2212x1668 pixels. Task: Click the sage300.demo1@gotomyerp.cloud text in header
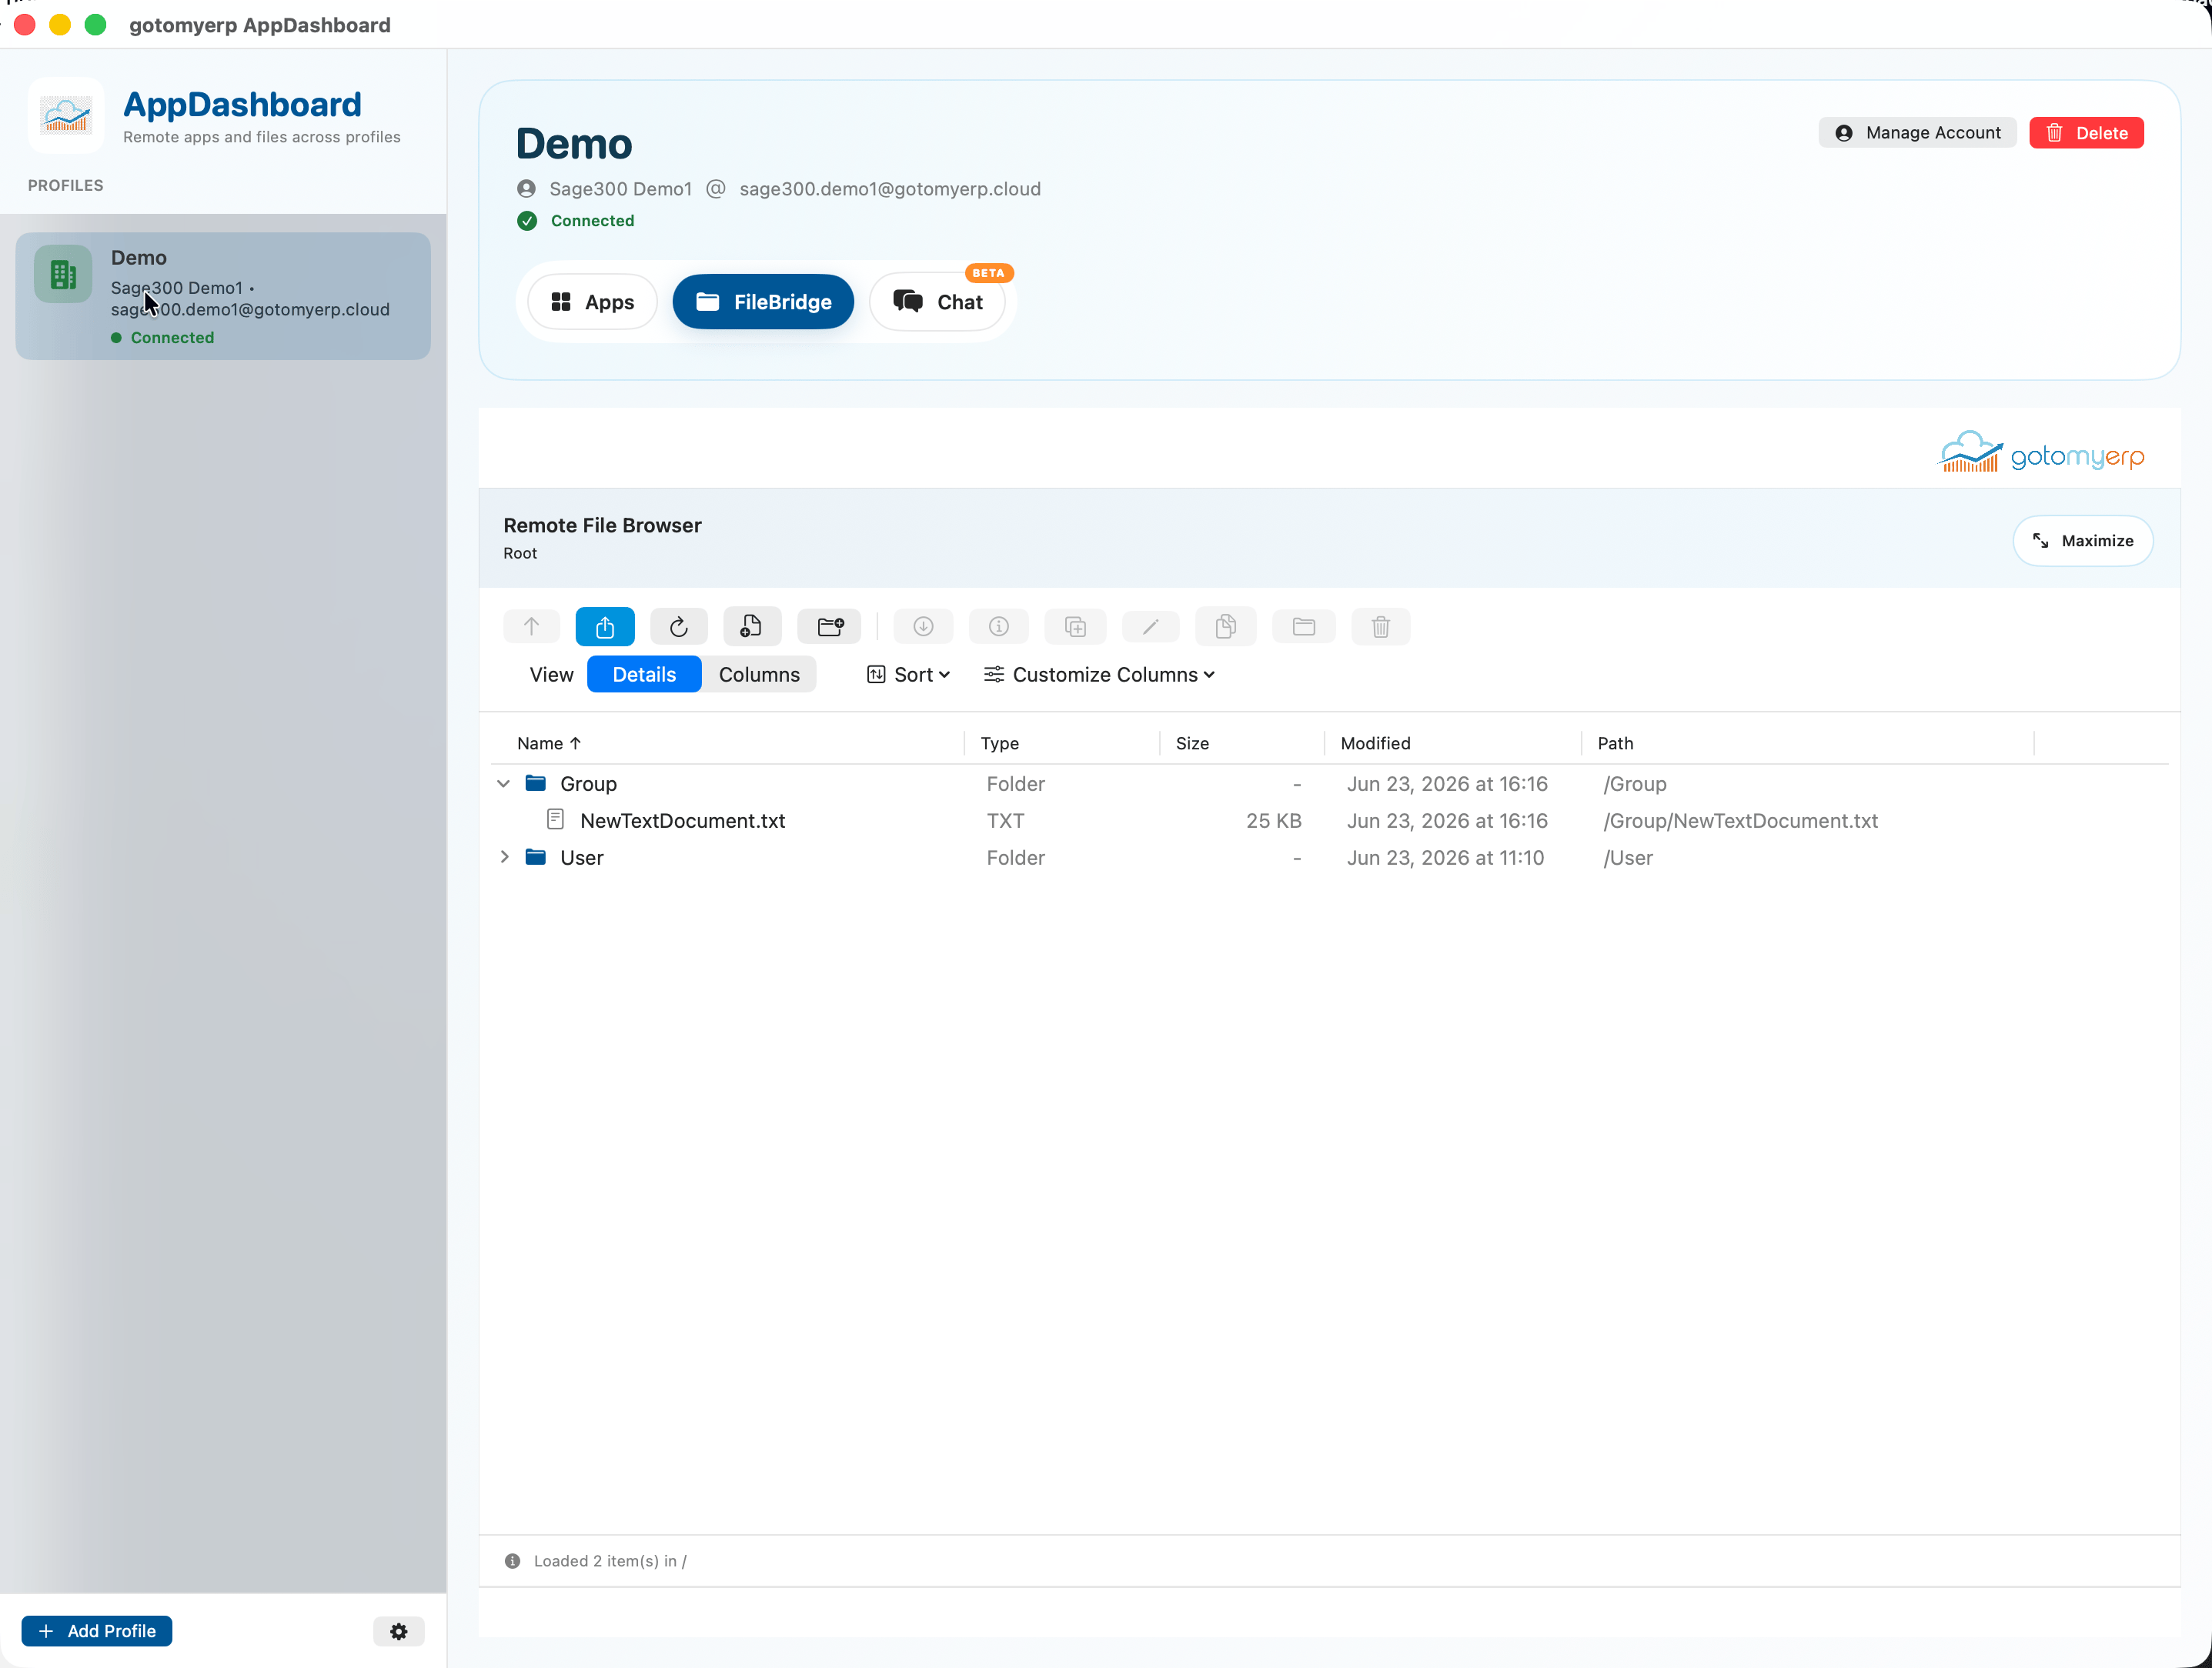tap(890, 189)
